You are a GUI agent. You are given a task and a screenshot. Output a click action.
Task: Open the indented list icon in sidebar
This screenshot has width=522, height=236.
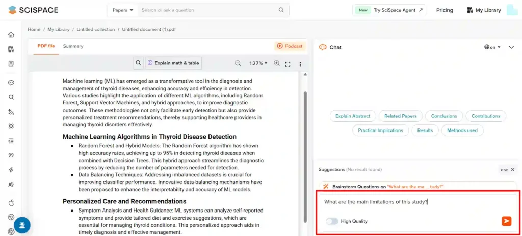pos(11,141)
